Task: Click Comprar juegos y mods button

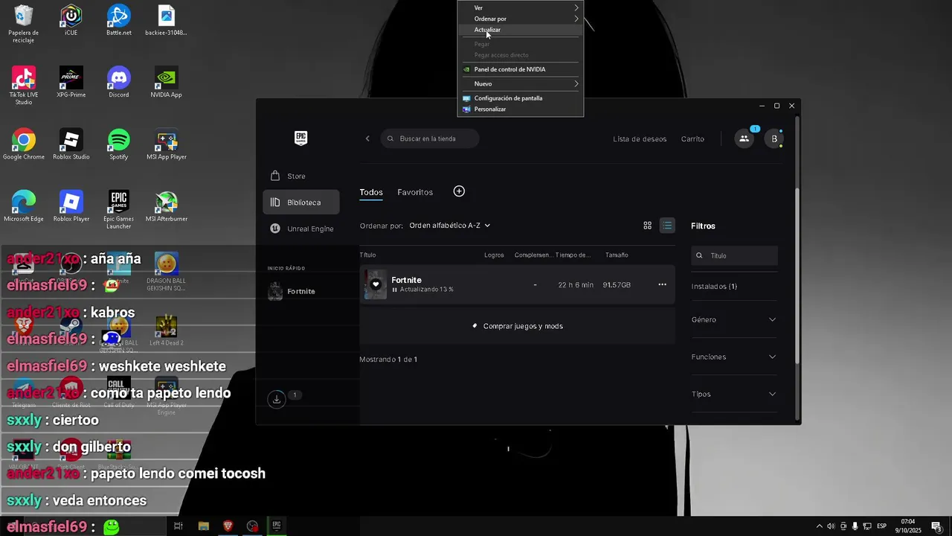Action: [518, 326]
